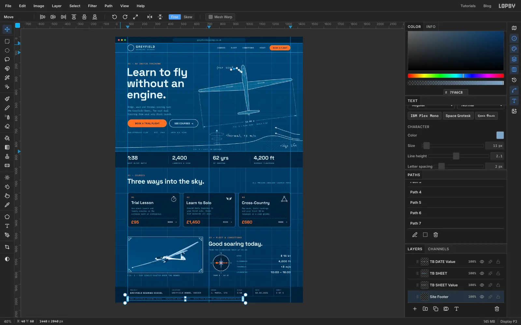This screenshot has width=521, height=325.
Task: Delete the selected path with trash icon
Action: 436,235
